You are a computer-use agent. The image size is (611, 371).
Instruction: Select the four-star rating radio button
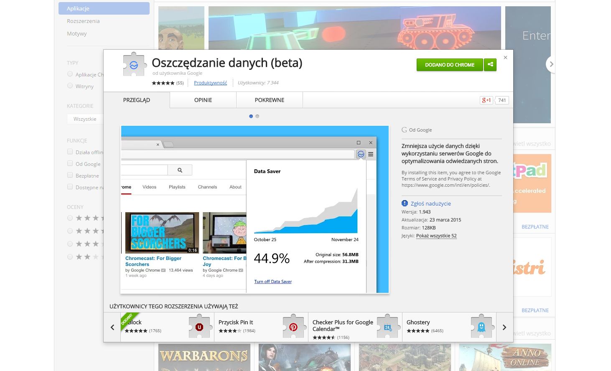(70, 231)
